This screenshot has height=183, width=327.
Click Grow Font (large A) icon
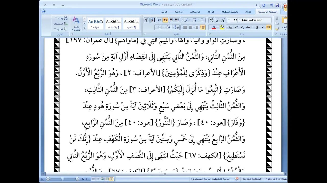[x=223, y=20]
